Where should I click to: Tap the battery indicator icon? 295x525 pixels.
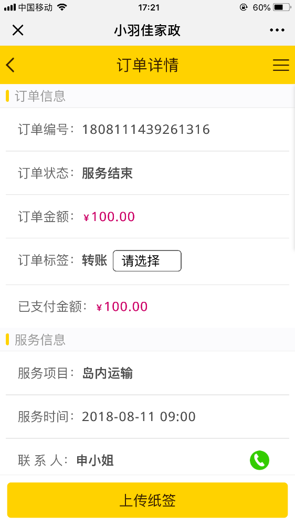(281, 7)
